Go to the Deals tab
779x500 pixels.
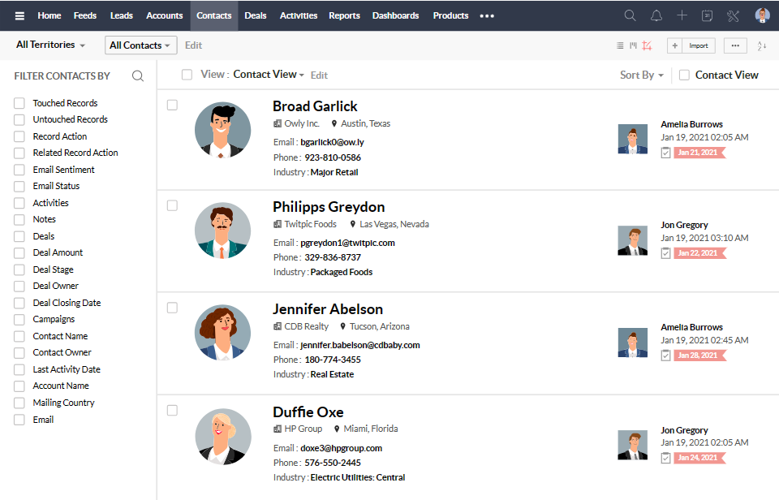[255, 15]
